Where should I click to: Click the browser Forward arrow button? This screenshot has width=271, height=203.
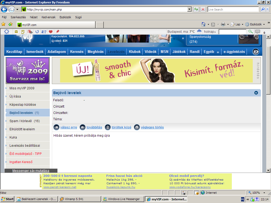coord(12,9)
